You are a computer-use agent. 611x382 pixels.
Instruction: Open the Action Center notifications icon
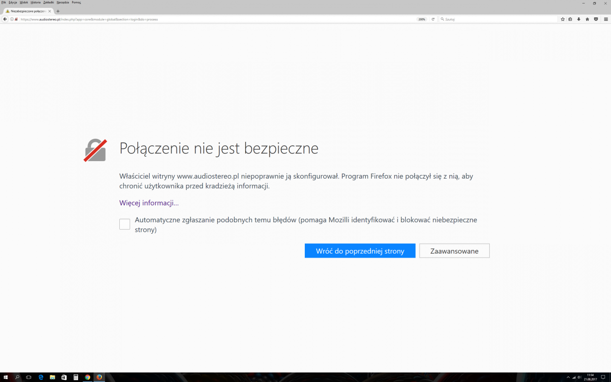click(x=603, y=377)
